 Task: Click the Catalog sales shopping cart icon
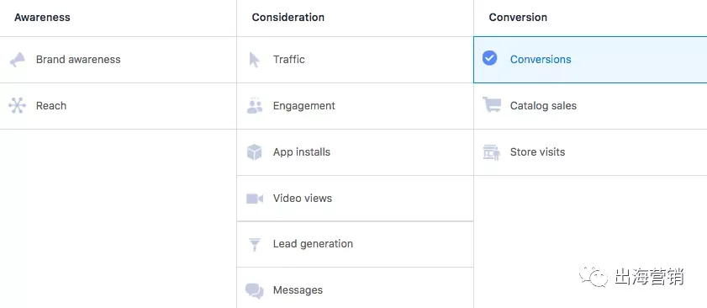(x=492, y=105)
